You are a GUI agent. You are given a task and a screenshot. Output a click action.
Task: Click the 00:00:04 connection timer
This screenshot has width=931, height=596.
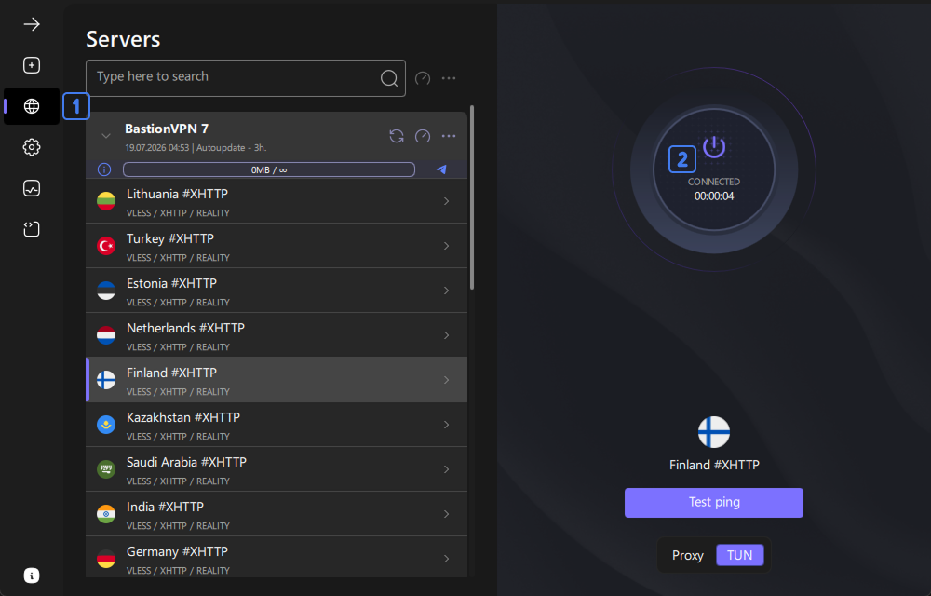click(x=714, y=196)
